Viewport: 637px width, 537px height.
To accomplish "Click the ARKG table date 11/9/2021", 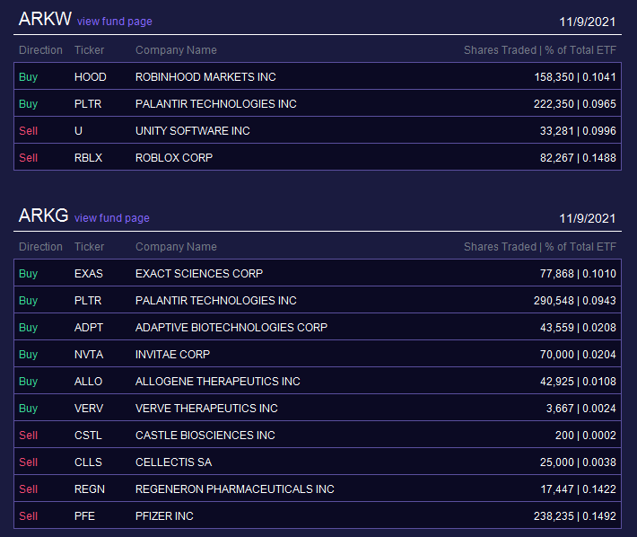I will coord(588,218).
